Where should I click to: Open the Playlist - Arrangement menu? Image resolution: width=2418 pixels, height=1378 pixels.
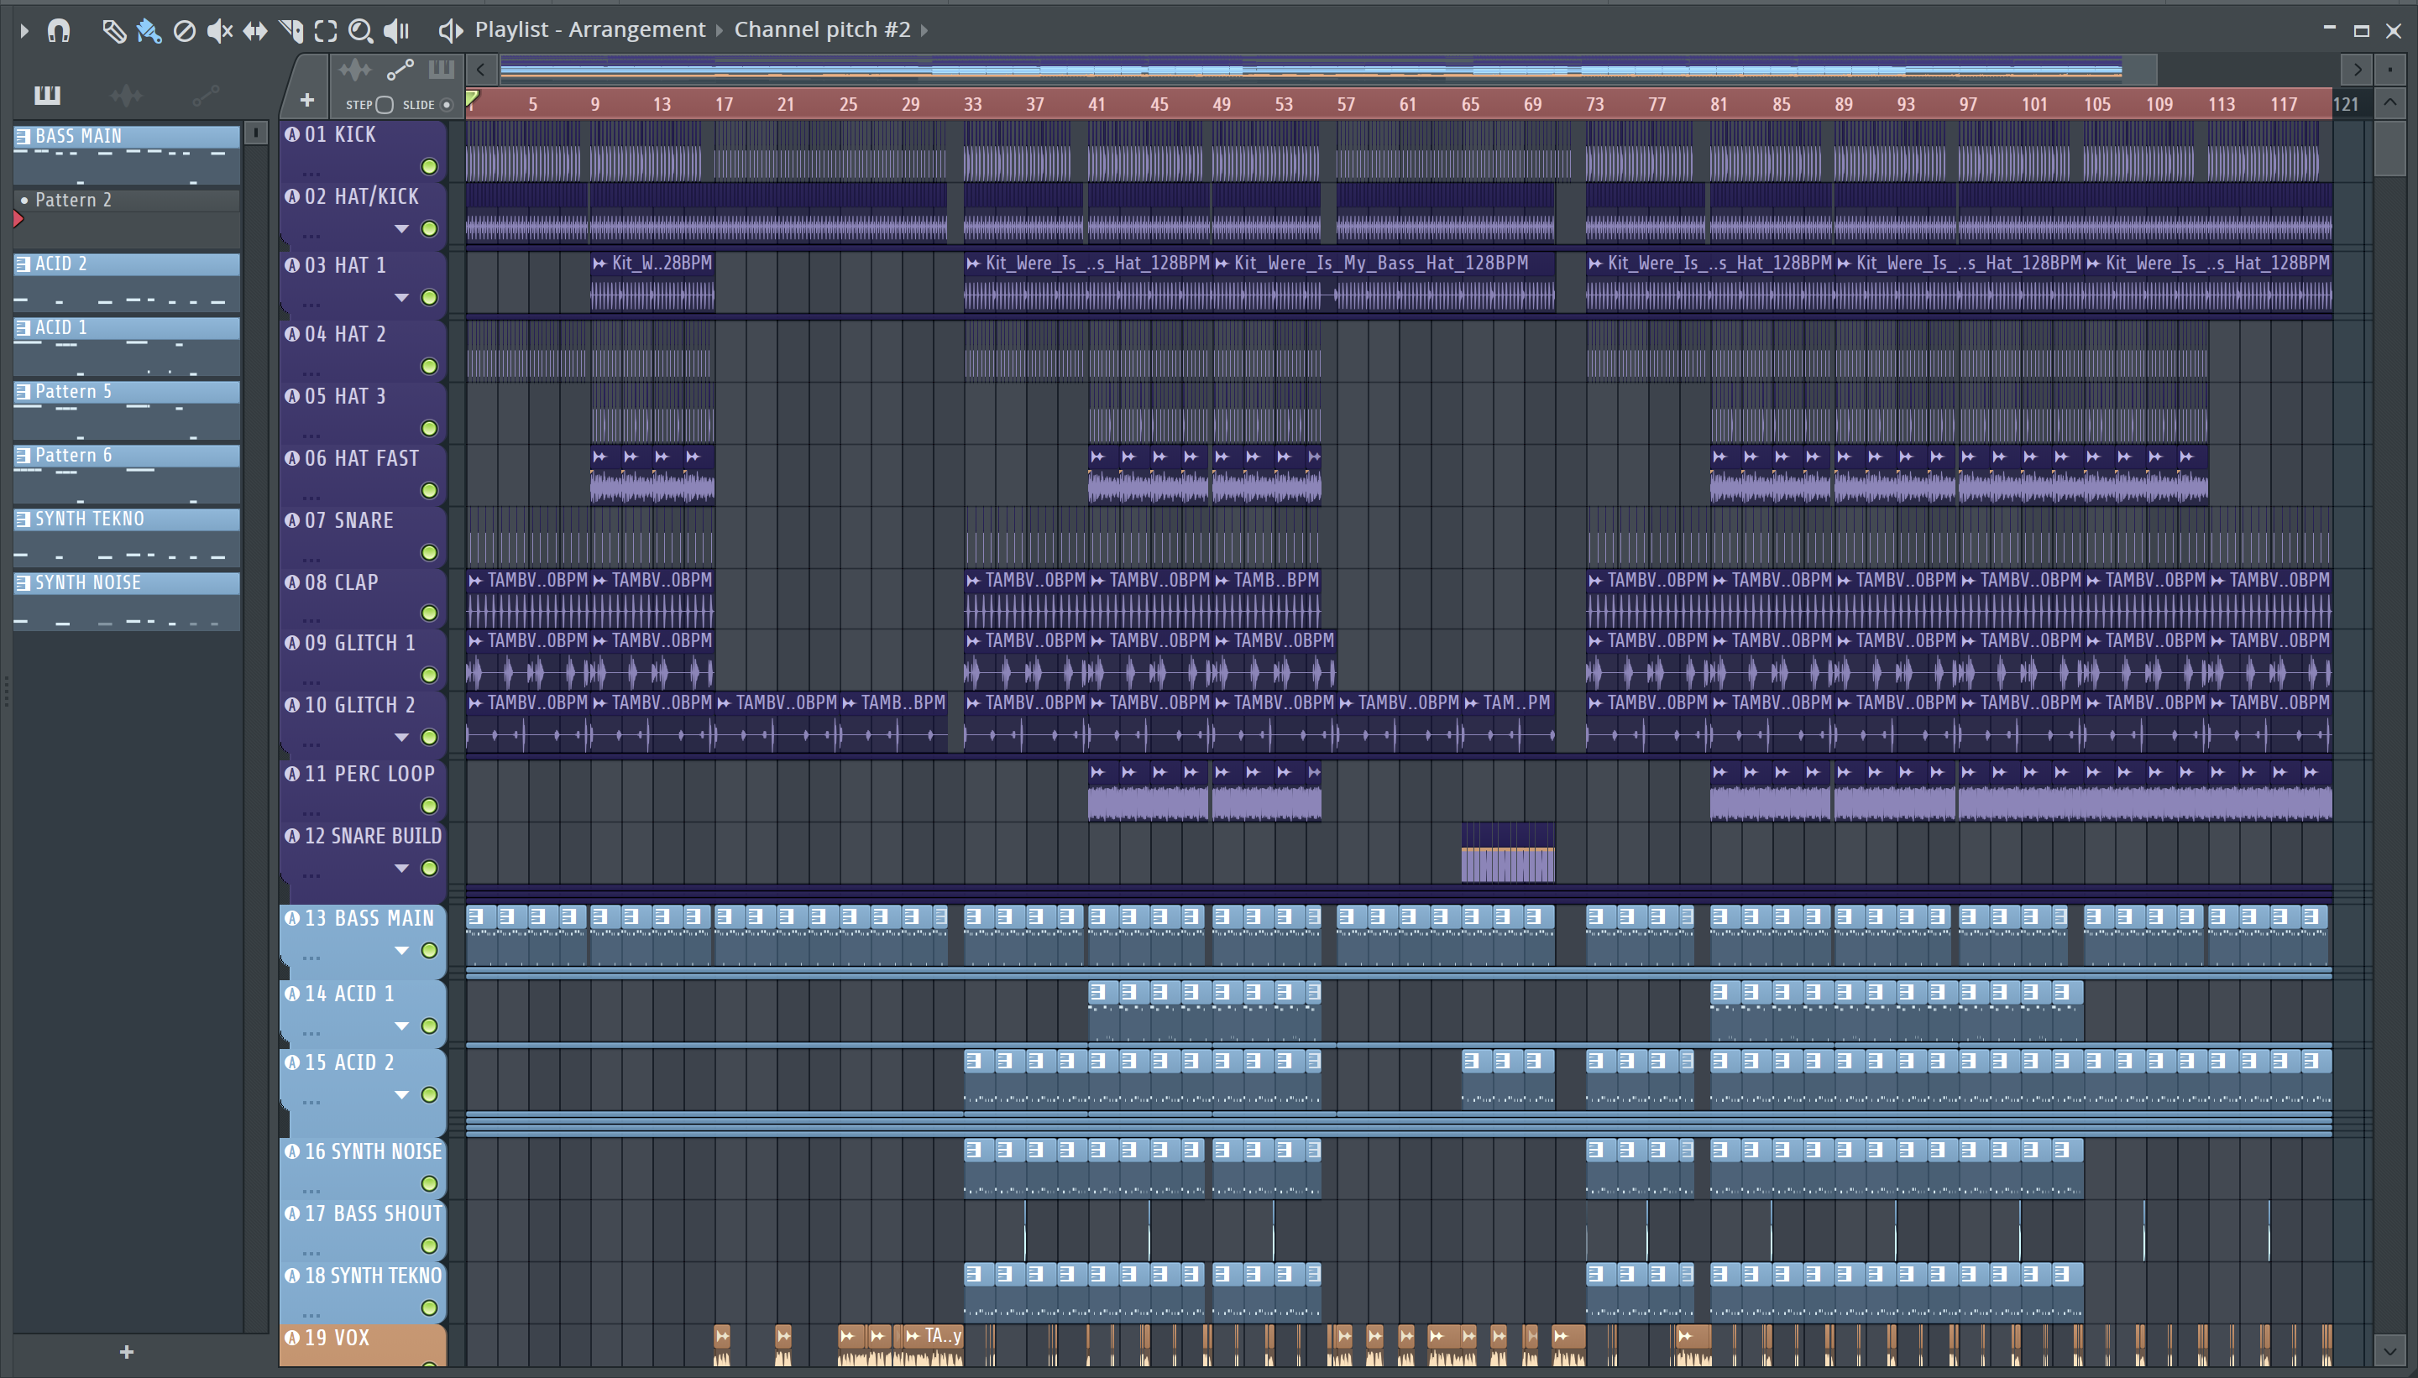590,29
